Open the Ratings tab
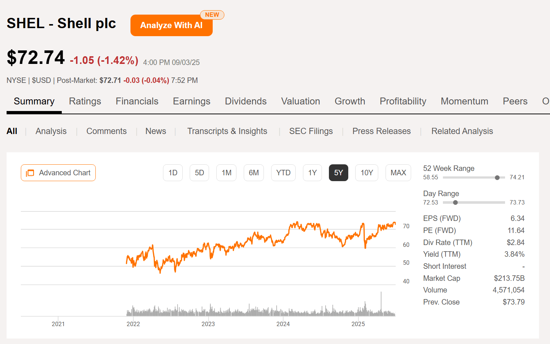The height and width of the screenshot is (344, 550). 85,101
